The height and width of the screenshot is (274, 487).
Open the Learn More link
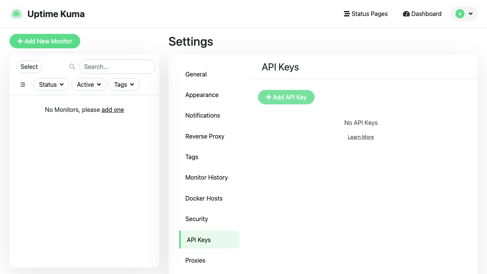point(361,137)
